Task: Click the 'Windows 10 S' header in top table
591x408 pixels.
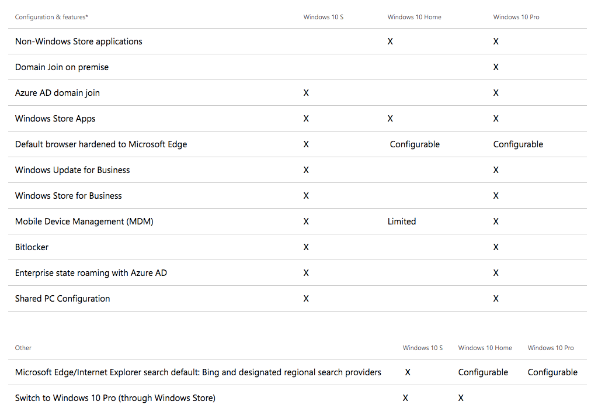Action: 324,17
